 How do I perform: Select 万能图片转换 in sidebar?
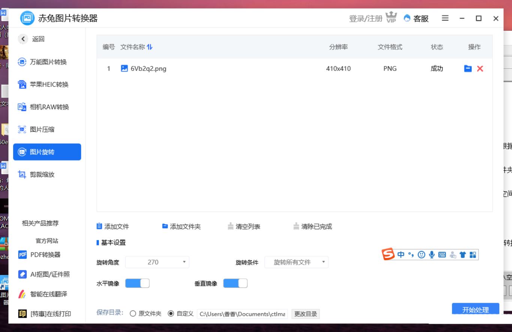coord(47,62)
